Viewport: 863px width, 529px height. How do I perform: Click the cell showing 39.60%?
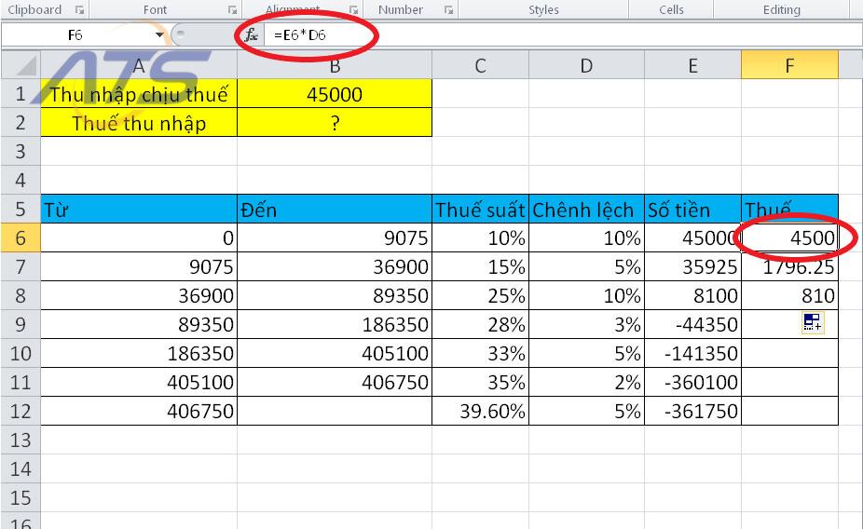480,411
